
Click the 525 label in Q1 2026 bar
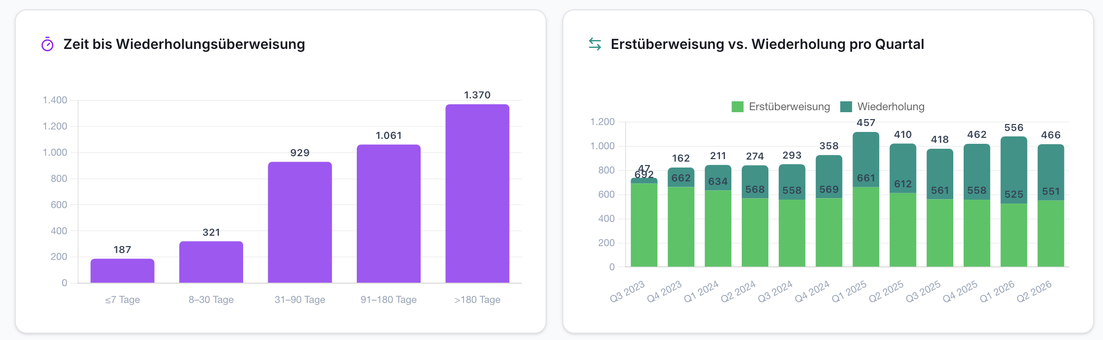[1014, 194]
